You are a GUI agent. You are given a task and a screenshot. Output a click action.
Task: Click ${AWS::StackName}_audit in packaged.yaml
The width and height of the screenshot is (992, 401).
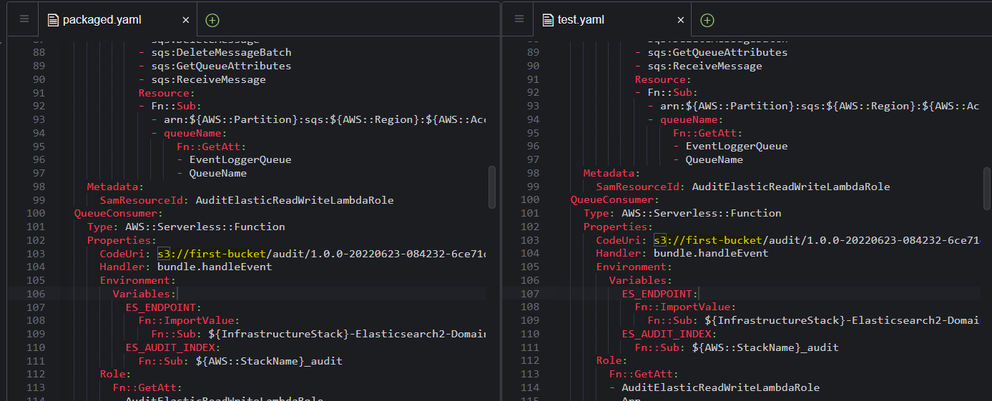point(269,361)
